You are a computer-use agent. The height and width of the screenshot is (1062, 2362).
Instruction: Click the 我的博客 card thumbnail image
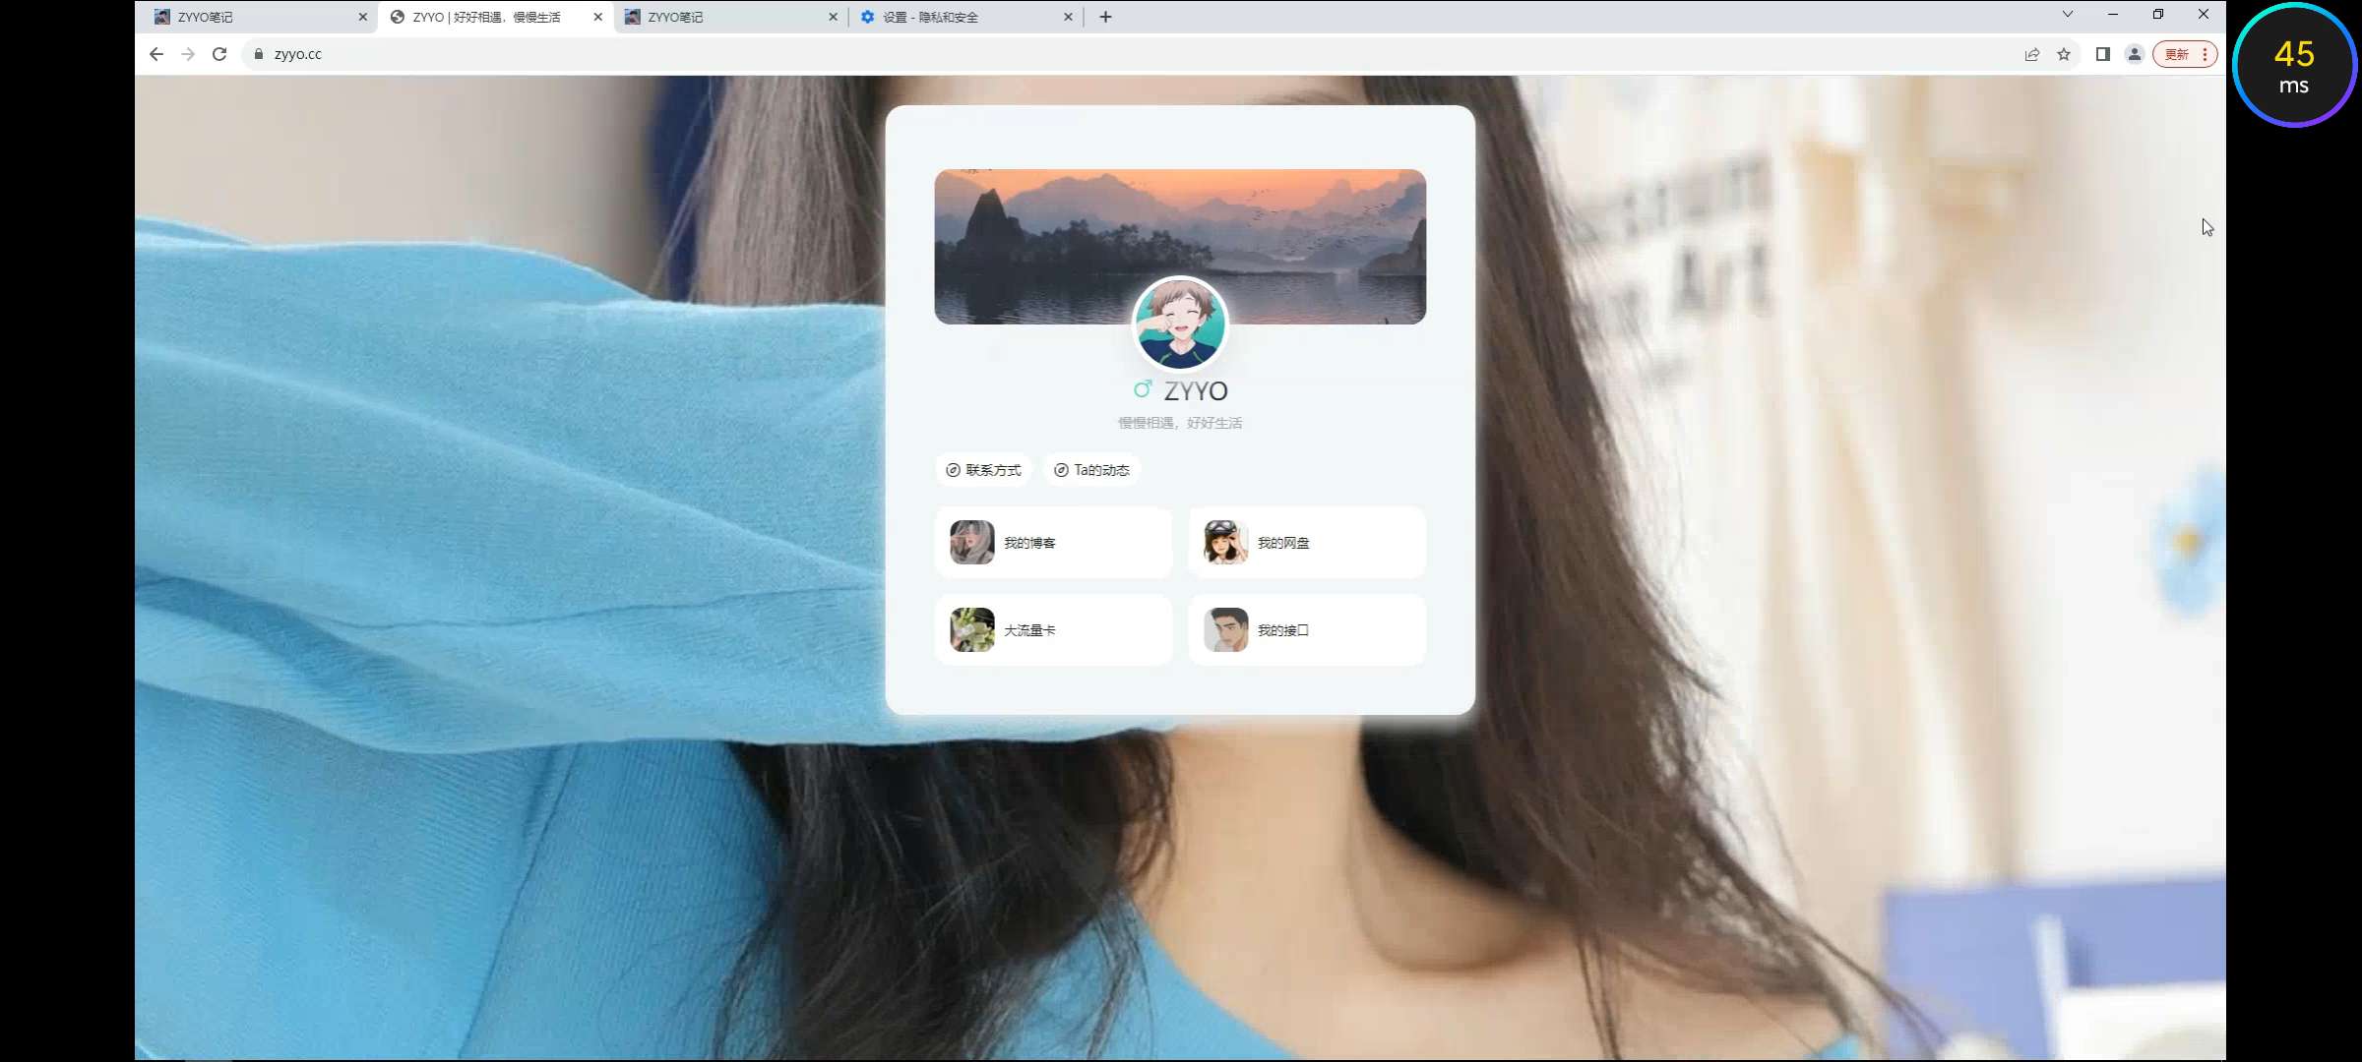971,543
